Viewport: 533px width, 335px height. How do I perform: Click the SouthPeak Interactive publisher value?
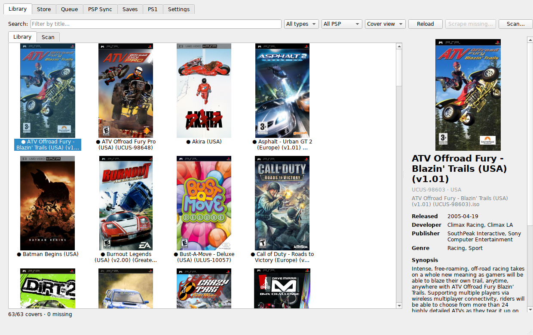click(484, 237)
